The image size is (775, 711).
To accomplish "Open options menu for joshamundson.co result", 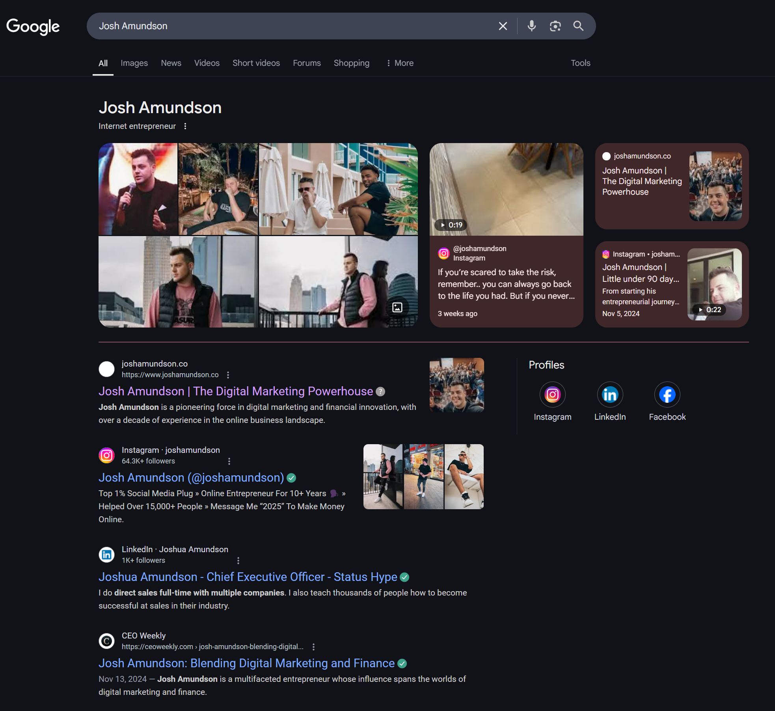I will click(x=228, y=375).
